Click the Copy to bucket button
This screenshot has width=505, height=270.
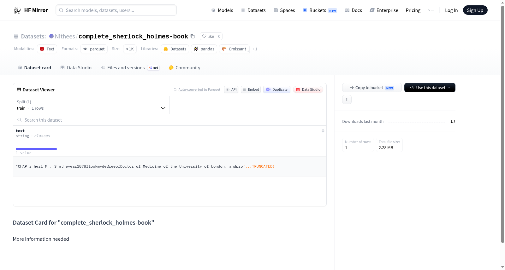coord(372,88)
